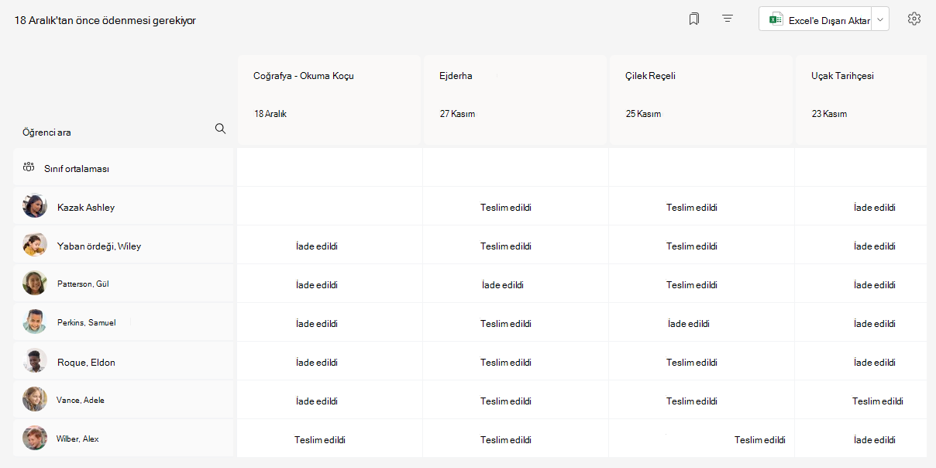The width and height of the screenshot is (936, 468).
Task: Select student name Kazak Ashley
Action: pyautogui.click(x=86, y=207)
